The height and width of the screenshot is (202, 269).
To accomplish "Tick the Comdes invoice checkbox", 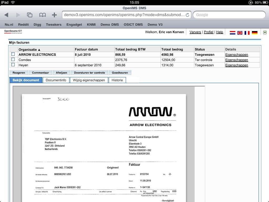I will pos(13,60).
